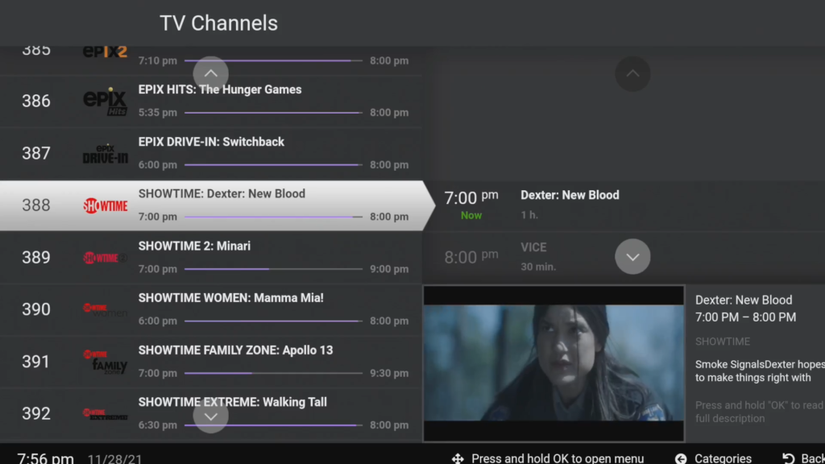This screenshot has width=825, height=464.
Task: Click the 7:56 pm clock
Action: (45, 458)
